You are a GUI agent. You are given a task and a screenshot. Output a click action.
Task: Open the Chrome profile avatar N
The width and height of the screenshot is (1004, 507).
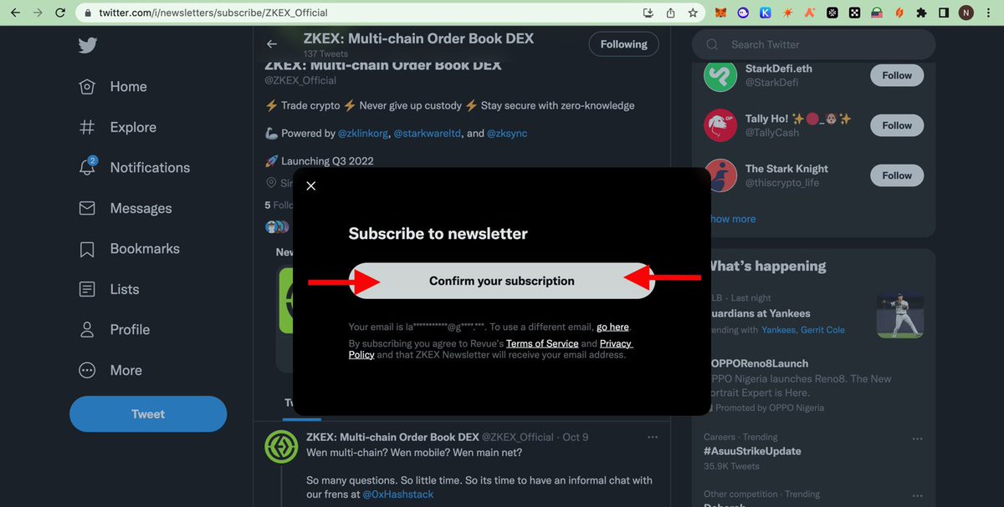(x=966, y=13)
